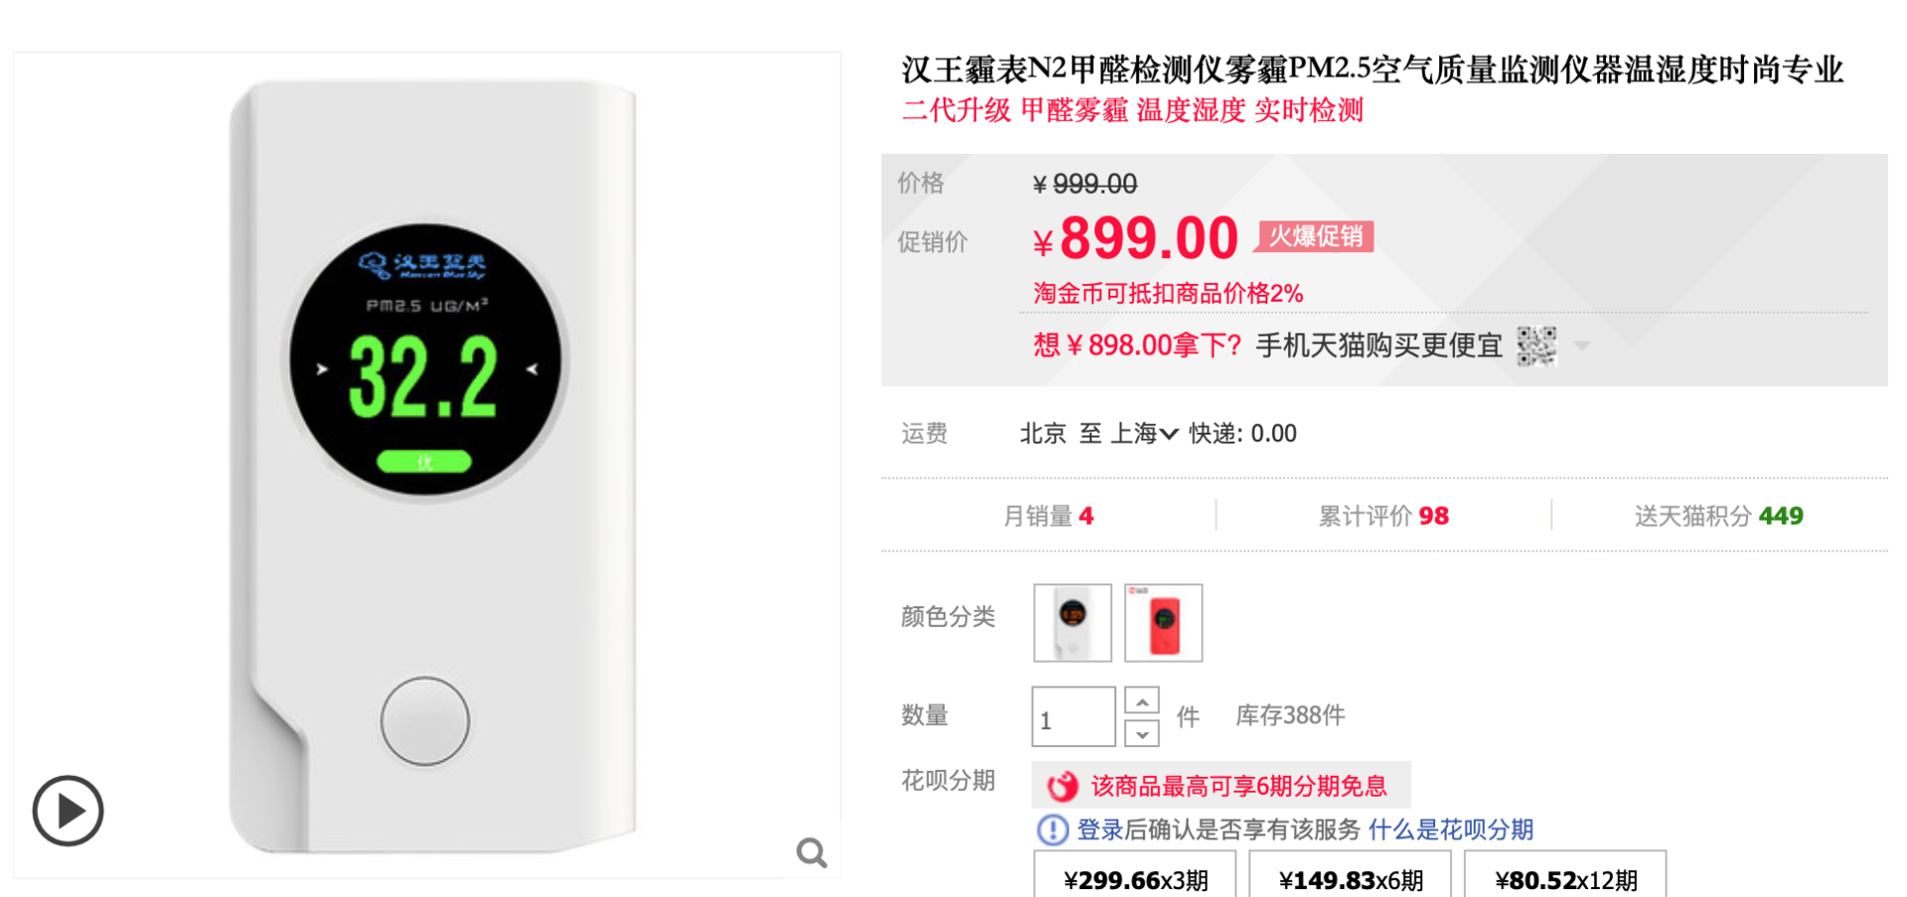Click the 火爆促销 promotion tag
Screen dimensions: 1907x897
pyautogui.click(x=1315, y=236)
